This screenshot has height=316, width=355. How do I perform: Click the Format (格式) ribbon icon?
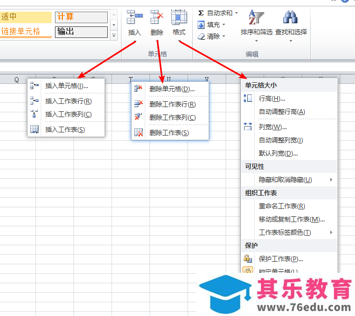[x=179, y=17]
